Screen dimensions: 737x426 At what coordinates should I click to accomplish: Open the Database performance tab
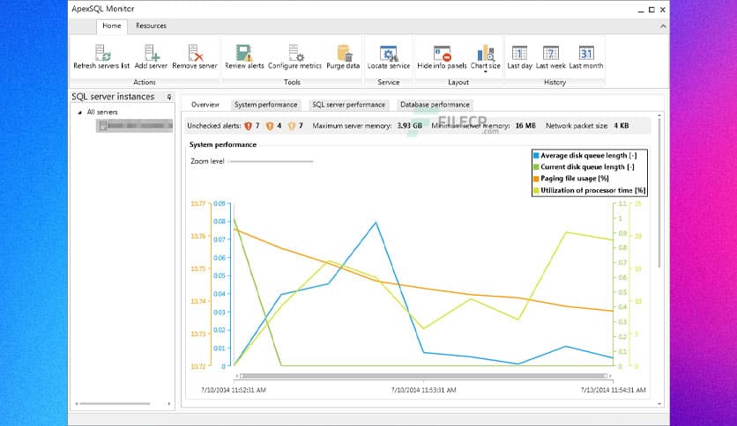point(435,105)
